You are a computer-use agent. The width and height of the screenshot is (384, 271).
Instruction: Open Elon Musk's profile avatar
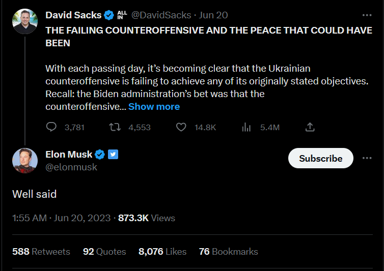[25, 160]
